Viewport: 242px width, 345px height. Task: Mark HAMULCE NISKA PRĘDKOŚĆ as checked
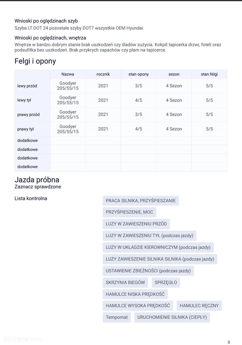pos(135,294)
